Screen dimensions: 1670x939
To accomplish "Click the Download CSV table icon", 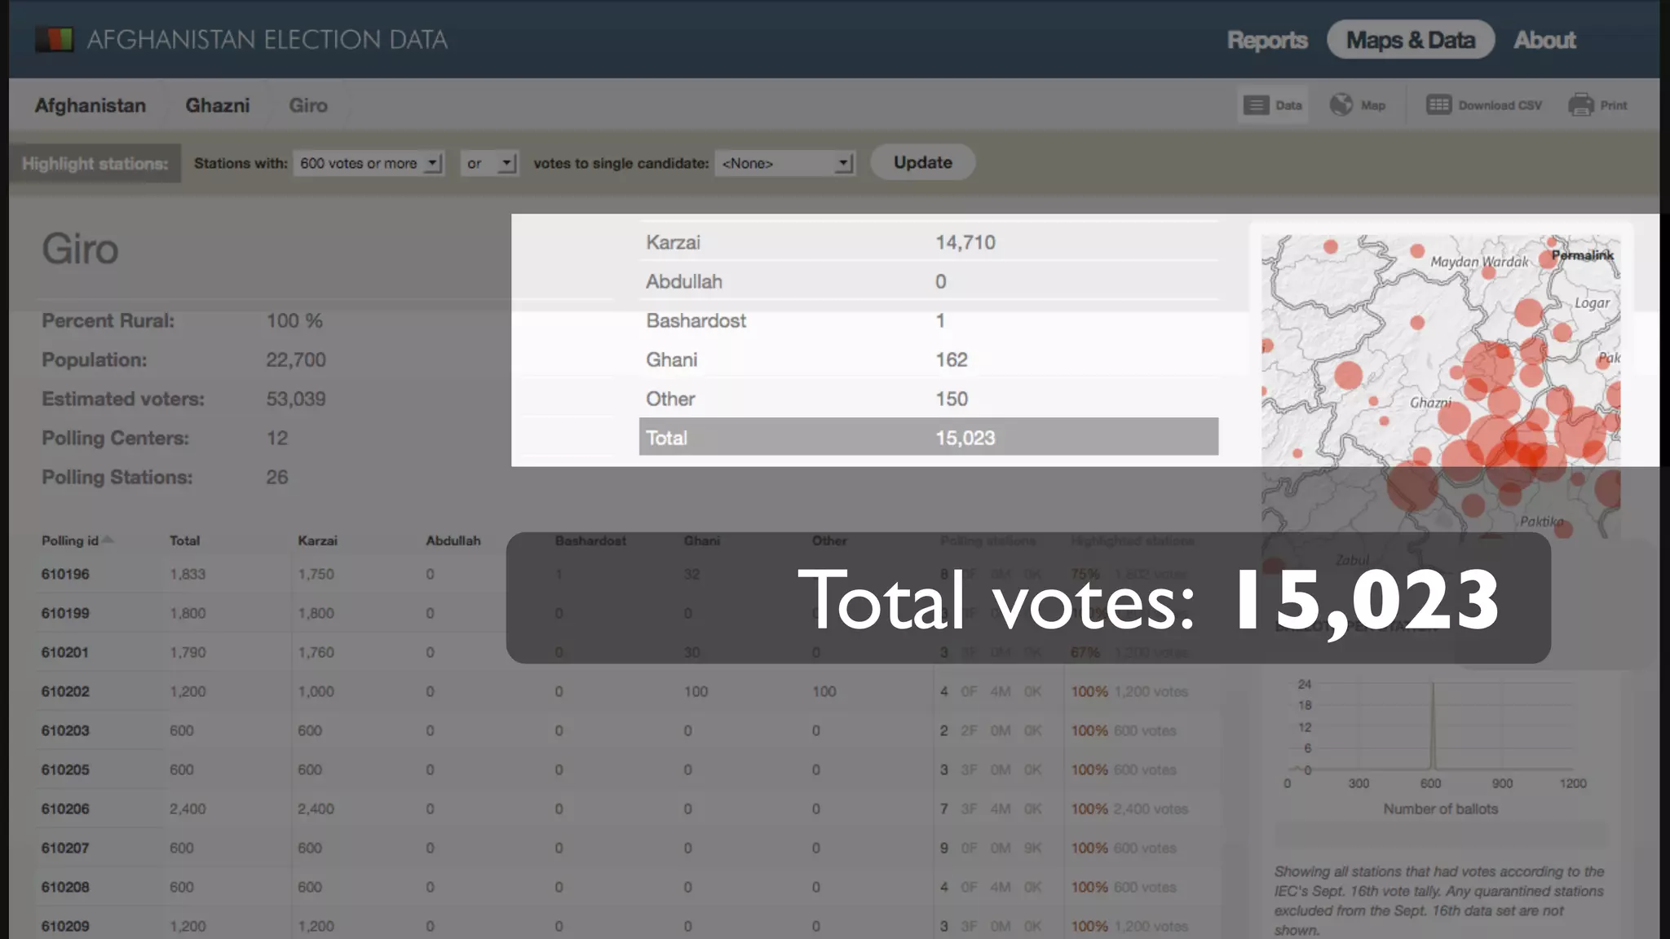I will click(x=1438, y=104).
